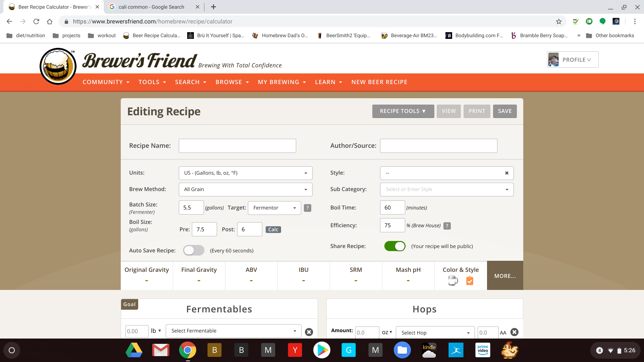644x362 pixels.
Task: Click the Post boil size 6 field
Action: point(250,230)
